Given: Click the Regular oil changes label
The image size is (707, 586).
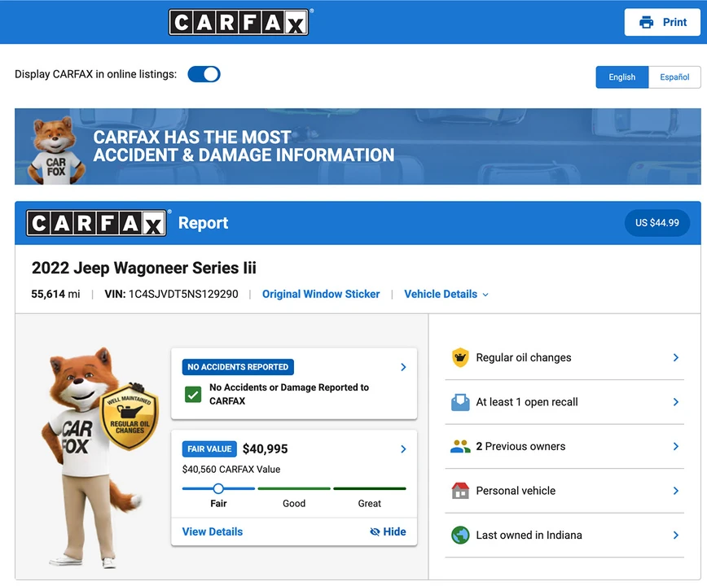Looking at the screenshot, I should pos(524,357).
